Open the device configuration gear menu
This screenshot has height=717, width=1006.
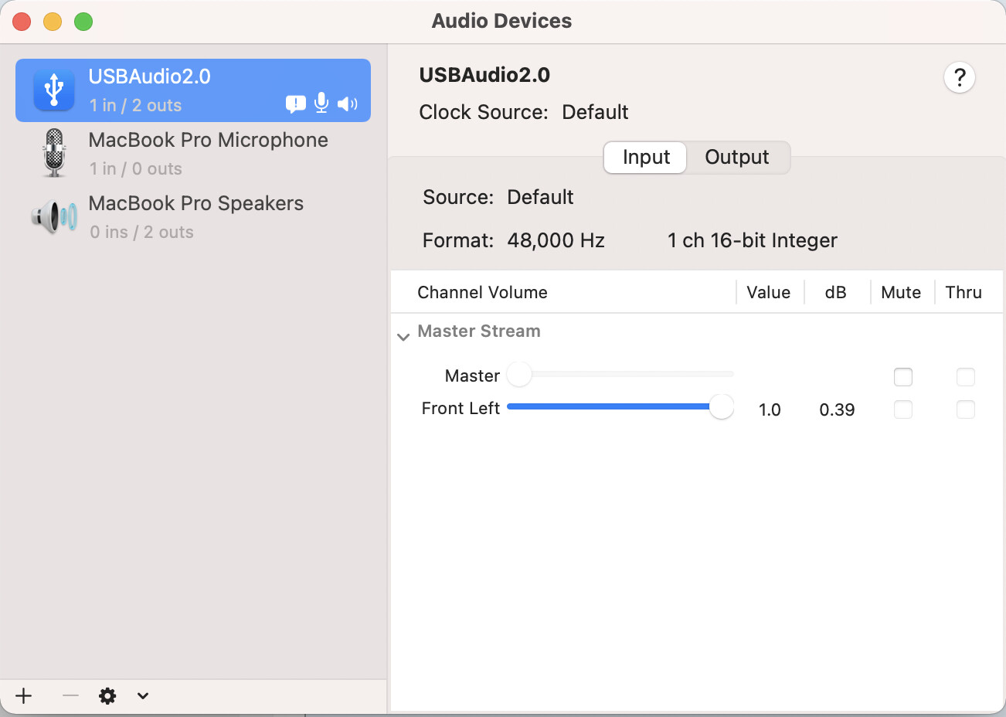107,695
